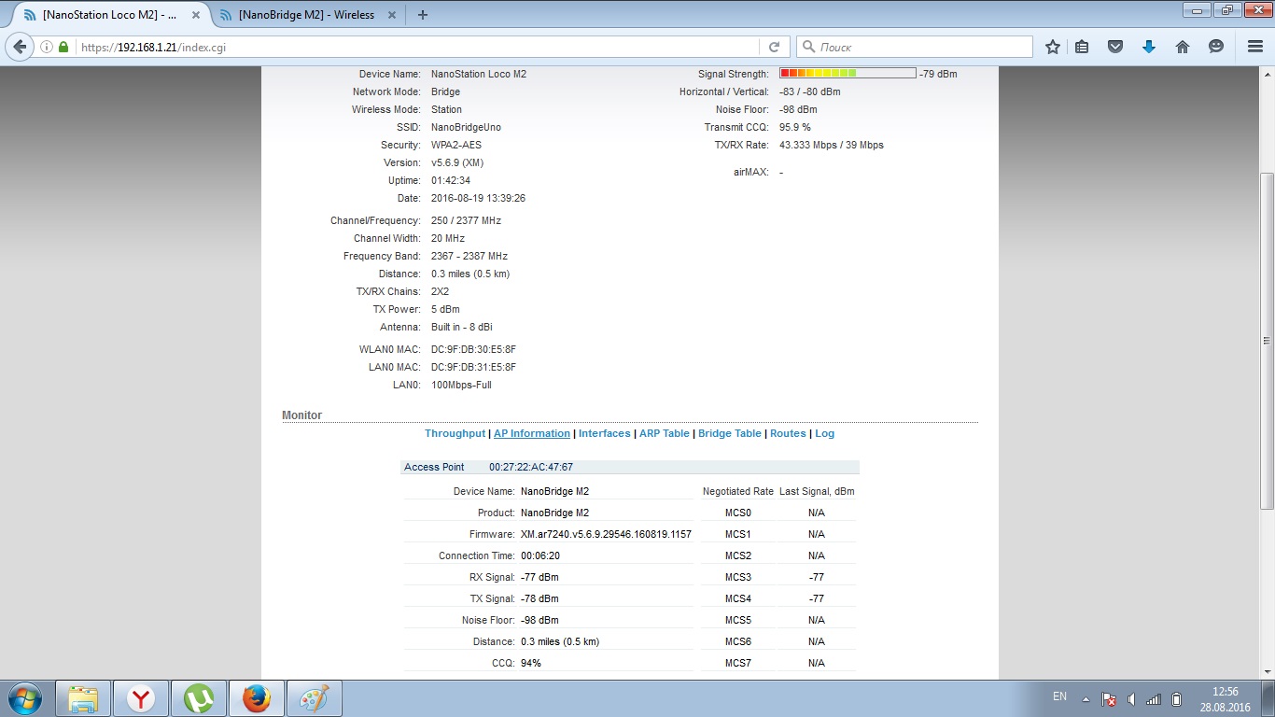Close the NanoStation Loco M2 tab
Viewport: 1275px width, 717px height.
coord(196,15)
